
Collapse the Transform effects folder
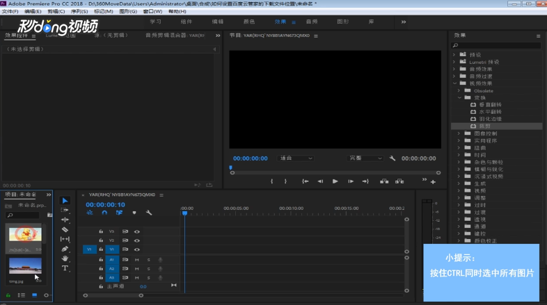(x=459, y=98)
